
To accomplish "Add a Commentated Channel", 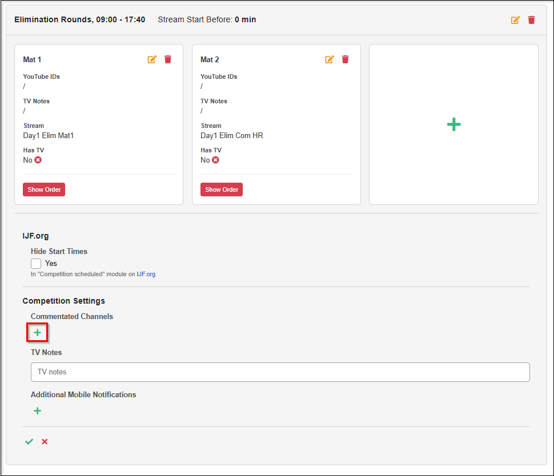I will pyautogui.click(x=37, y=333).
